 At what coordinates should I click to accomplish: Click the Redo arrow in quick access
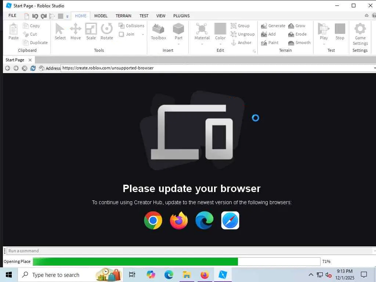pos(43,16)
